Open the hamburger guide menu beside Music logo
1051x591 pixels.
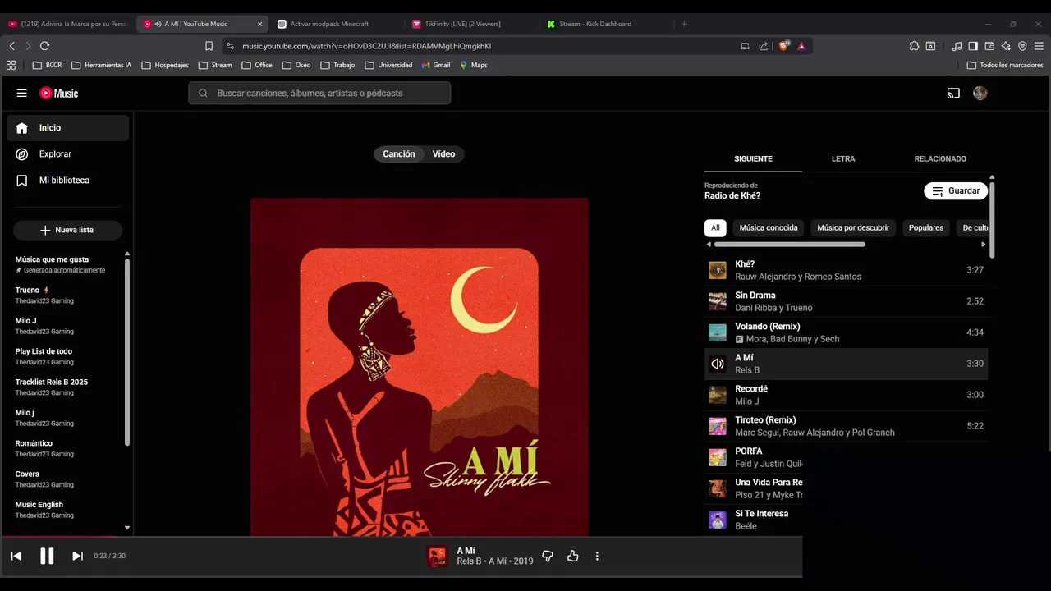(x=22, y=94)
